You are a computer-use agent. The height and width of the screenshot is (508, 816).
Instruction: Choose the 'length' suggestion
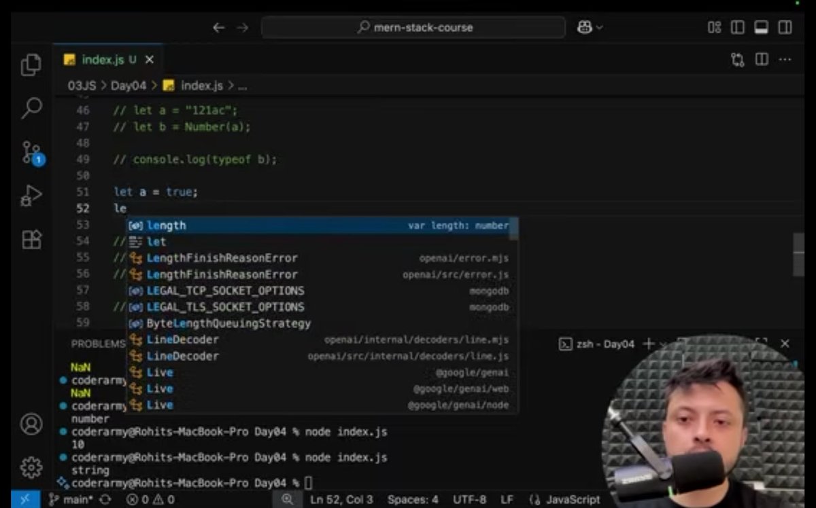click(x=319, y=225)
